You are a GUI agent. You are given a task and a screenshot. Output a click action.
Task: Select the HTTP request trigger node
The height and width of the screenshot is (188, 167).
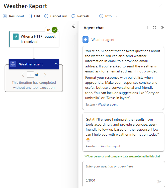click(34, 39)
